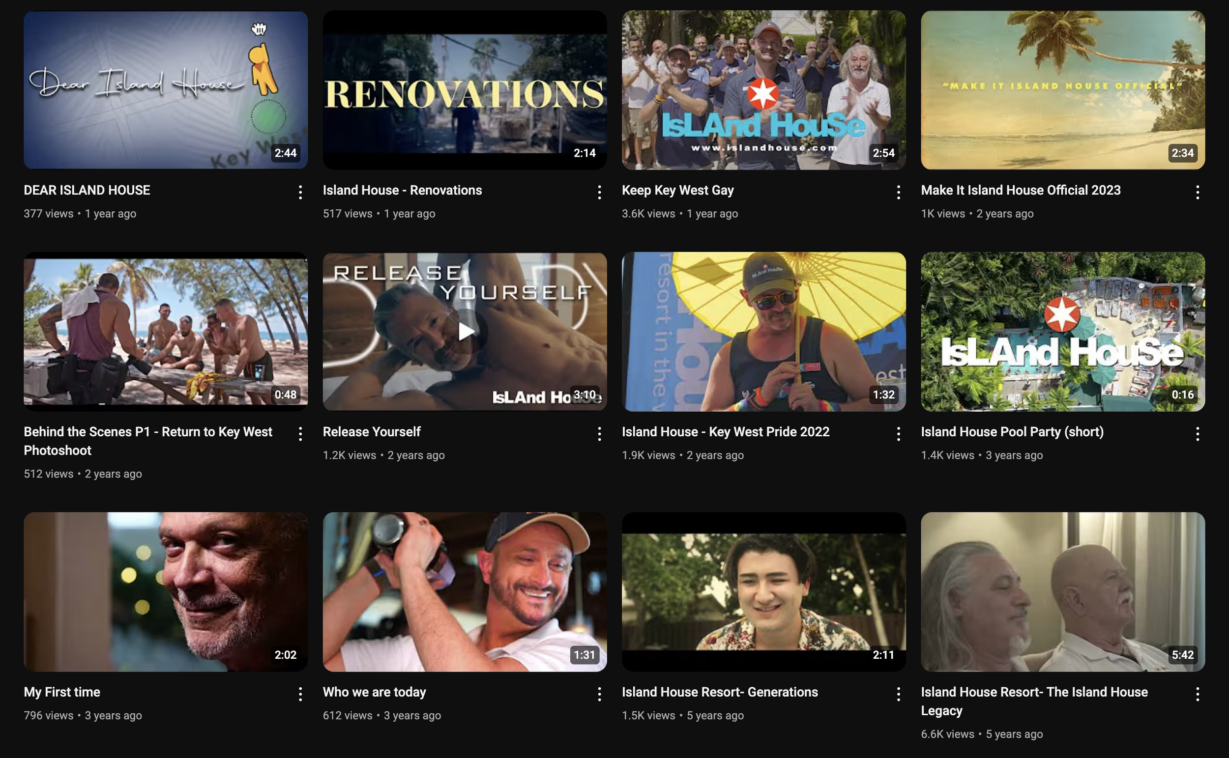
Task: Open the Island House Resort- Generations thumbnail
Action: 763,591
